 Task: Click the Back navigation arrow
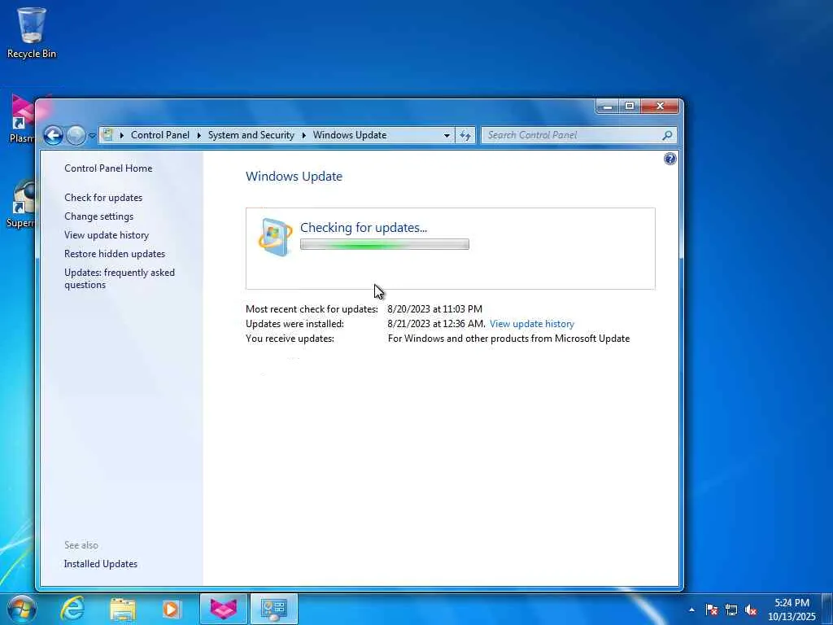coord(53,136)
